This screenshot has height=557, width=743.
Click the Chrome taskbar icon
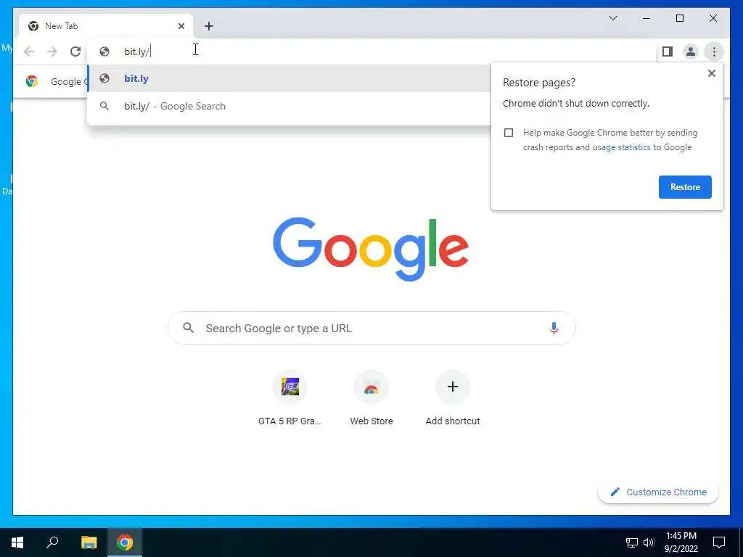[x=125, y=542]
